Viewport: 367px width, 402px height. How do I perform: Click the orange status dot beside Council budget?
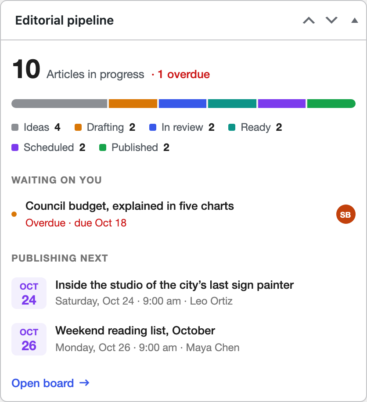click(x=14, y=214)
